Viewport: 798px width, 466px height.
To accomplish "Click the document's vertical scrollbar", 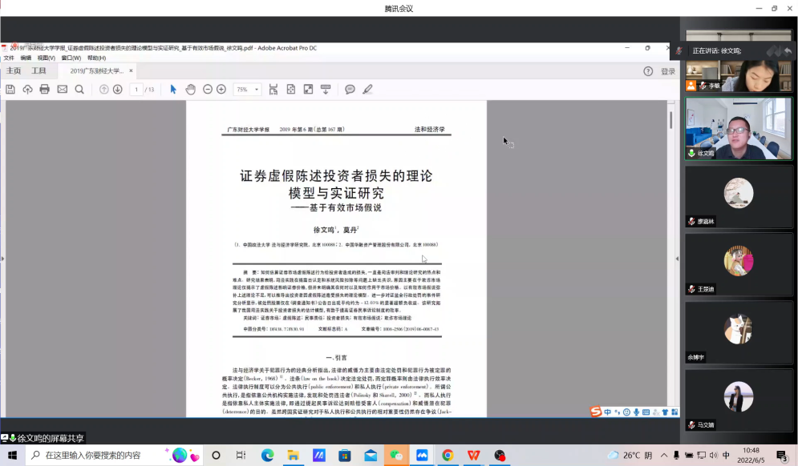I will click(670, 120).
